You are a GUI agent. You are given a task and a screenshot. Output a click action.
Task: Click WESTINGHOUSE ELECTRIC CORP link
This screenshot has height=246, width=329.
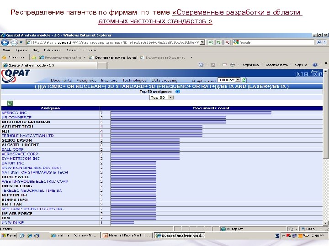[x=35, y=182]
